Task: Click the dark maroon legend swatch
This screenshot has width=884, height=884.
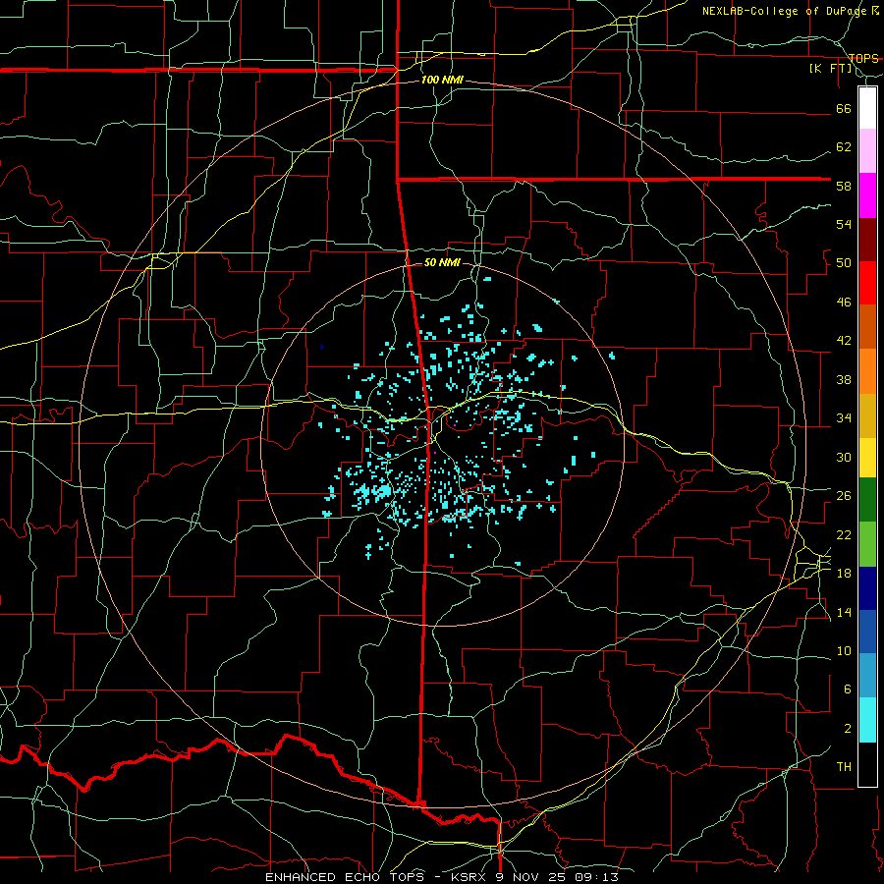Action: pos(867,240)
